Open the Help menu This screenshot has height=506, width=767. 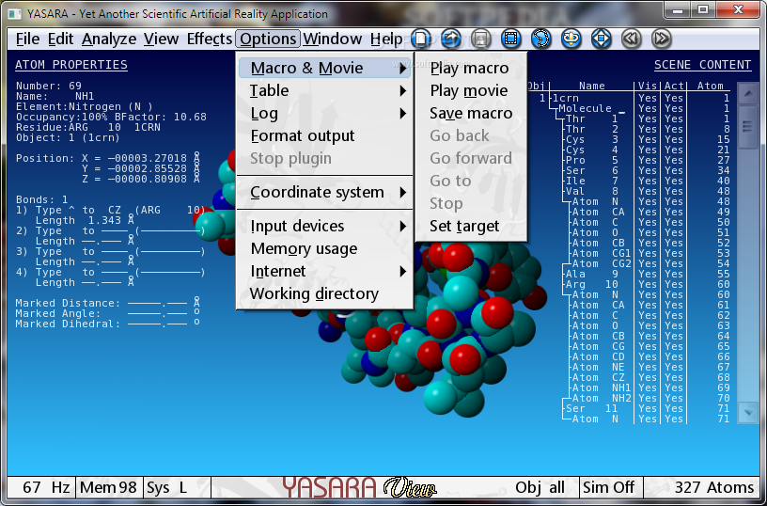click(x=386, y=39)
